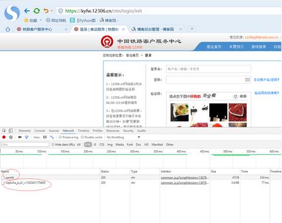Open the 网址导航 bookmark
This screenshot has width=282, height=223.
click(x=56, y=21)
